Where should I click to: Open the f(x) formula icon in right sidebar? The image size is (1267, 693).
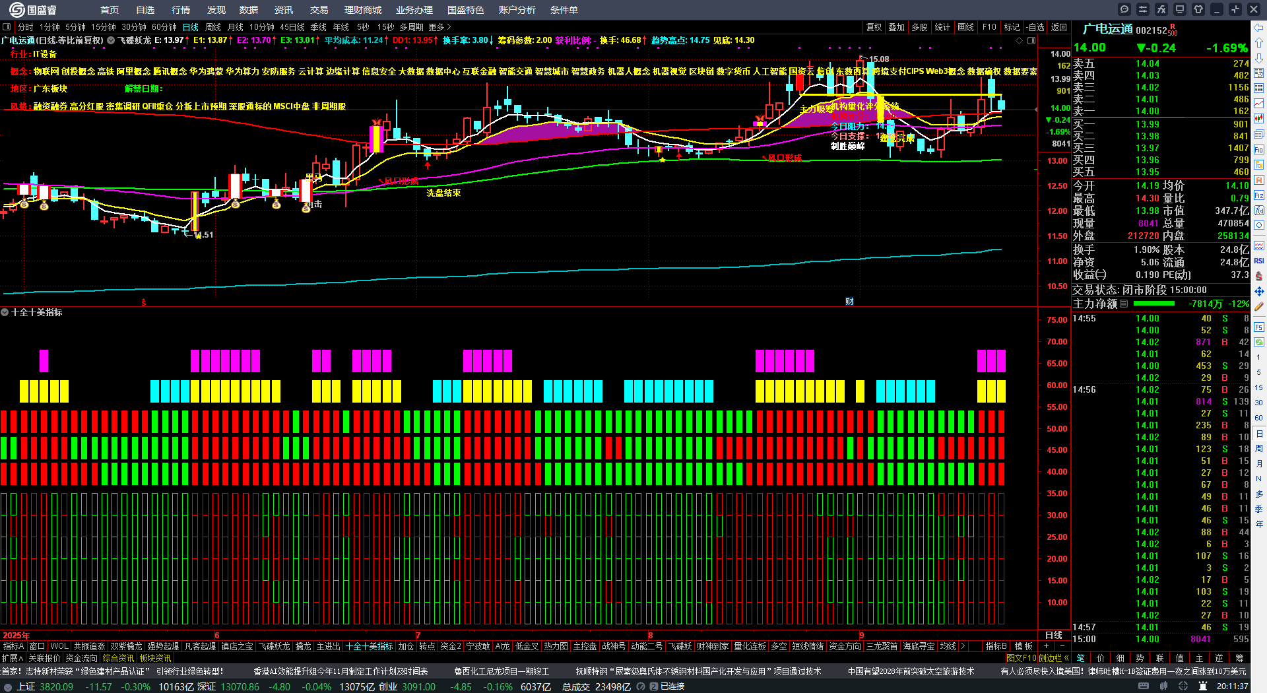[x=1259, y=211]
